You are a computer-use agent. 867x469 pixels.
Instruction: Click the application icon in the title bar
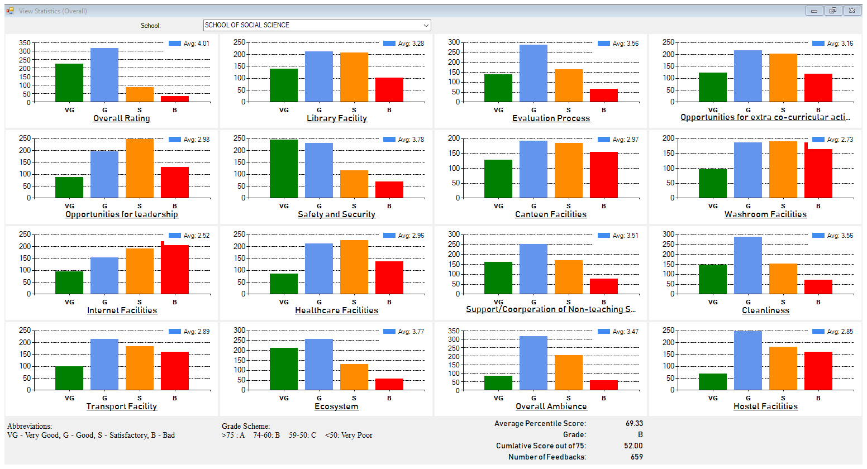[x=9, y=11]
